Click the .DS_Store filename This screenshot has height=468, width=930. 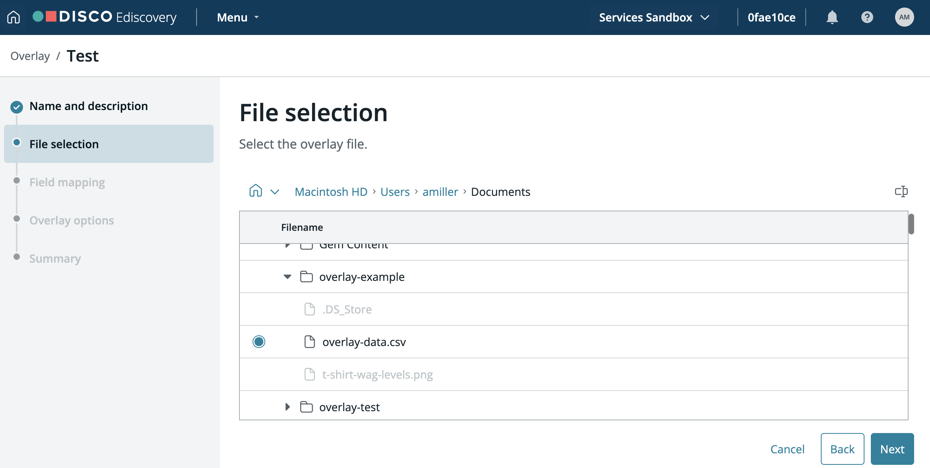pyautogui.click(x=347, y=309)
